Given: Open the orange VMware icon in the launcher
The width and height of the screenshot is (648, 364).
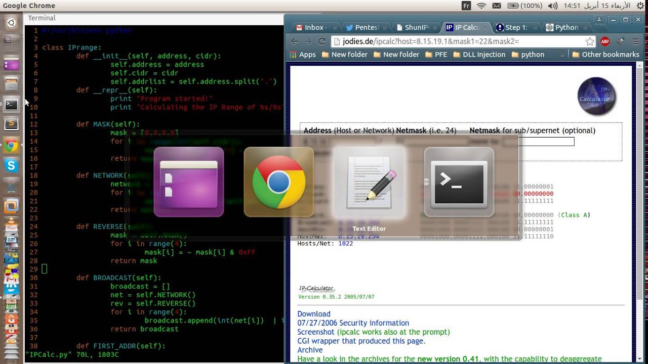Looking at the screenshot, I should pos(11,206).
